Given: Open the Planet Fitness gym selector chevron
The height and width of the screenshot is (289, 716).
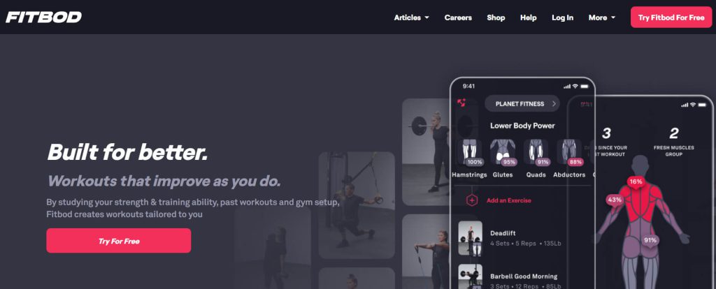Looking at the screenshot, I should click(554, 104).
